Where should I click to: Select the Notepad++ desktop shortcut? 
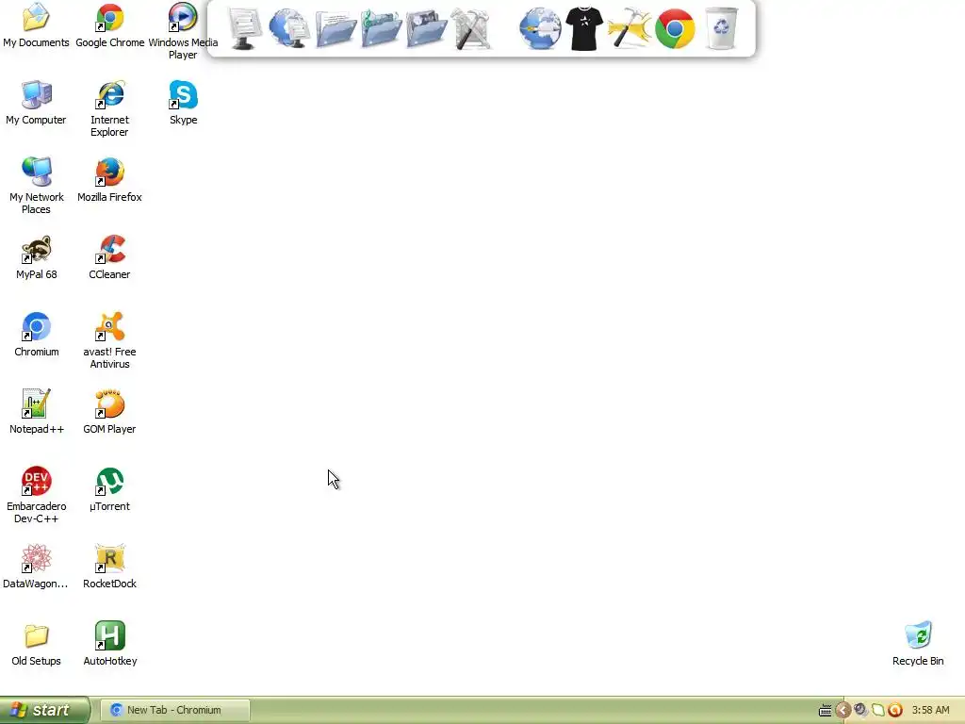coord(37,412)
